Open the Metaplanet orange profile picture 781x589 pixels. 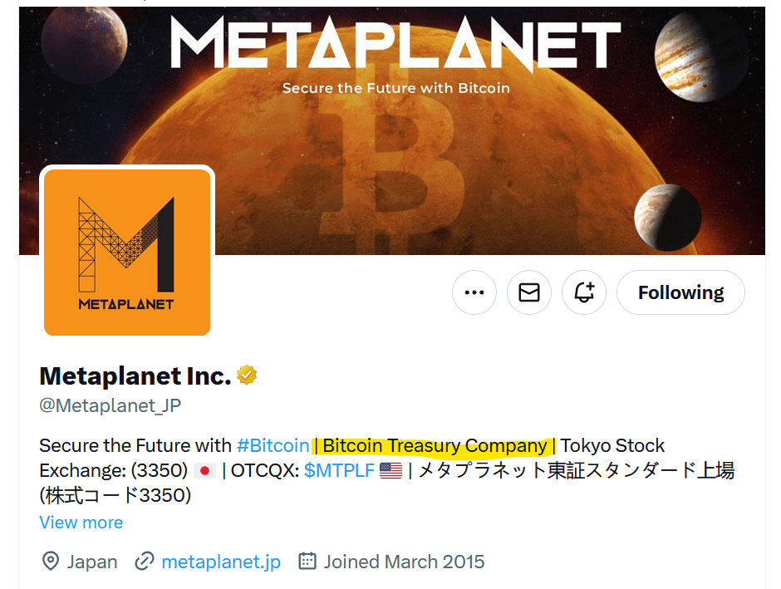[127, 252]
